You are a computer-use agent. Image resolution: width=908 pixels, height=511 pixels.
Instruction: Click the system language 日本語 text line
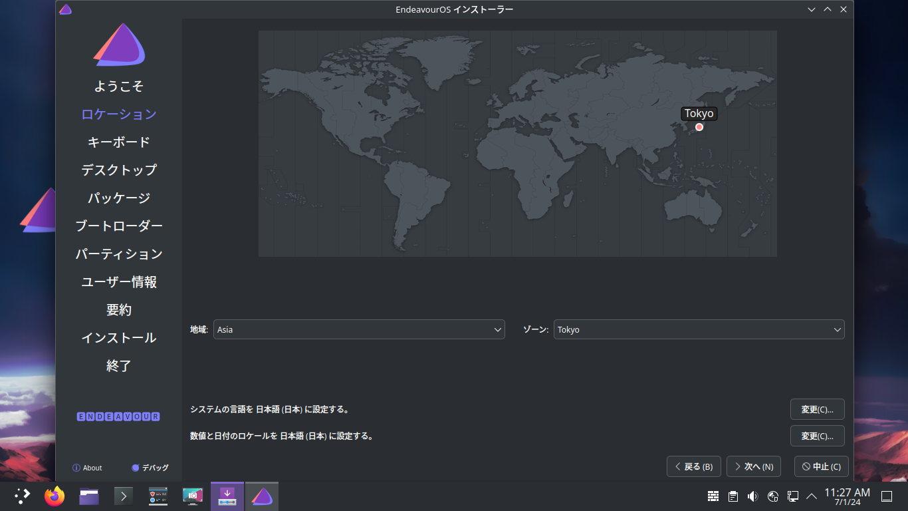(x=270, y=409)
